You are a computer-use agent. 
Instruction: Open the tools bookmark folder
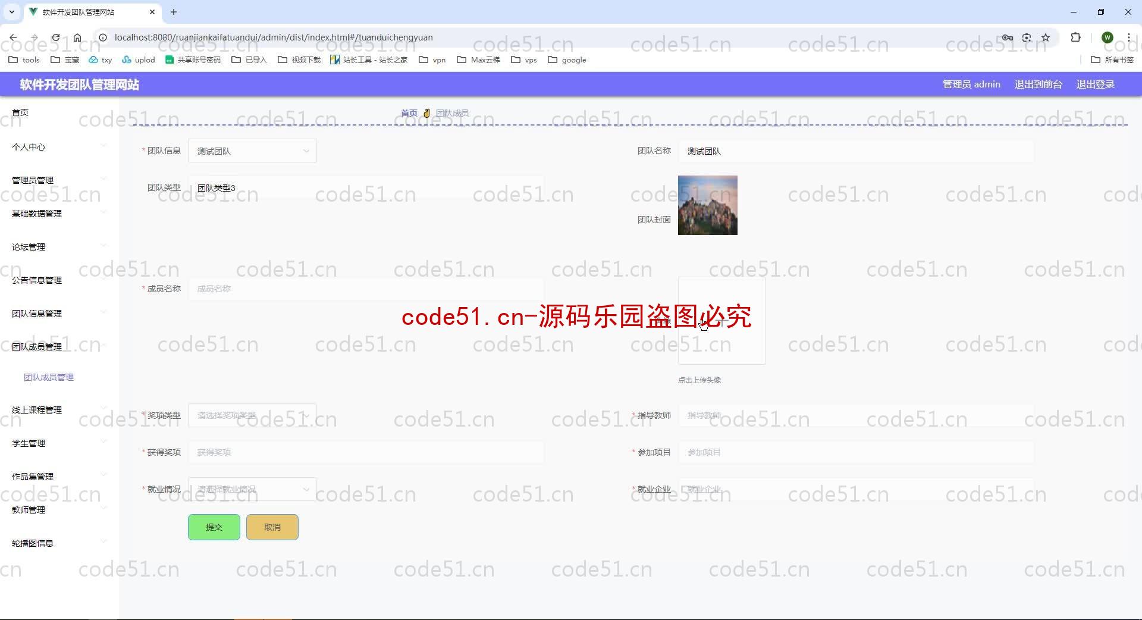24,60
